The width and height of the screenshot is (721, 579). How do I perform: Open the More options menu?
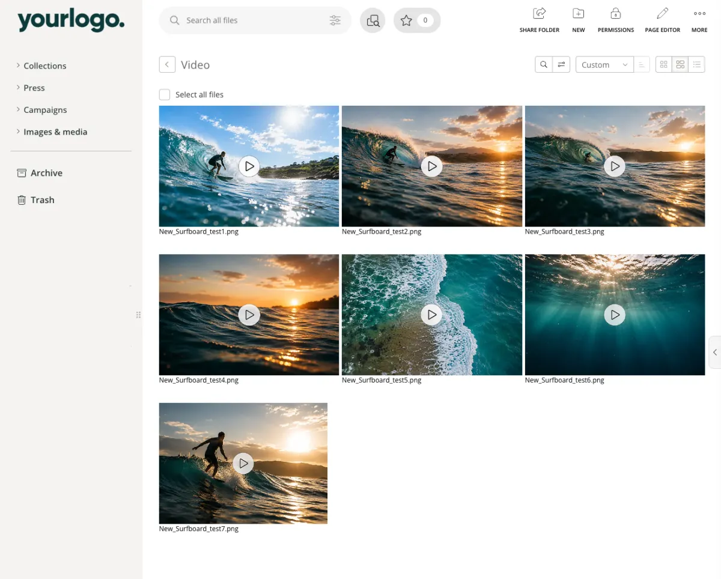click(x=699, y=20)
